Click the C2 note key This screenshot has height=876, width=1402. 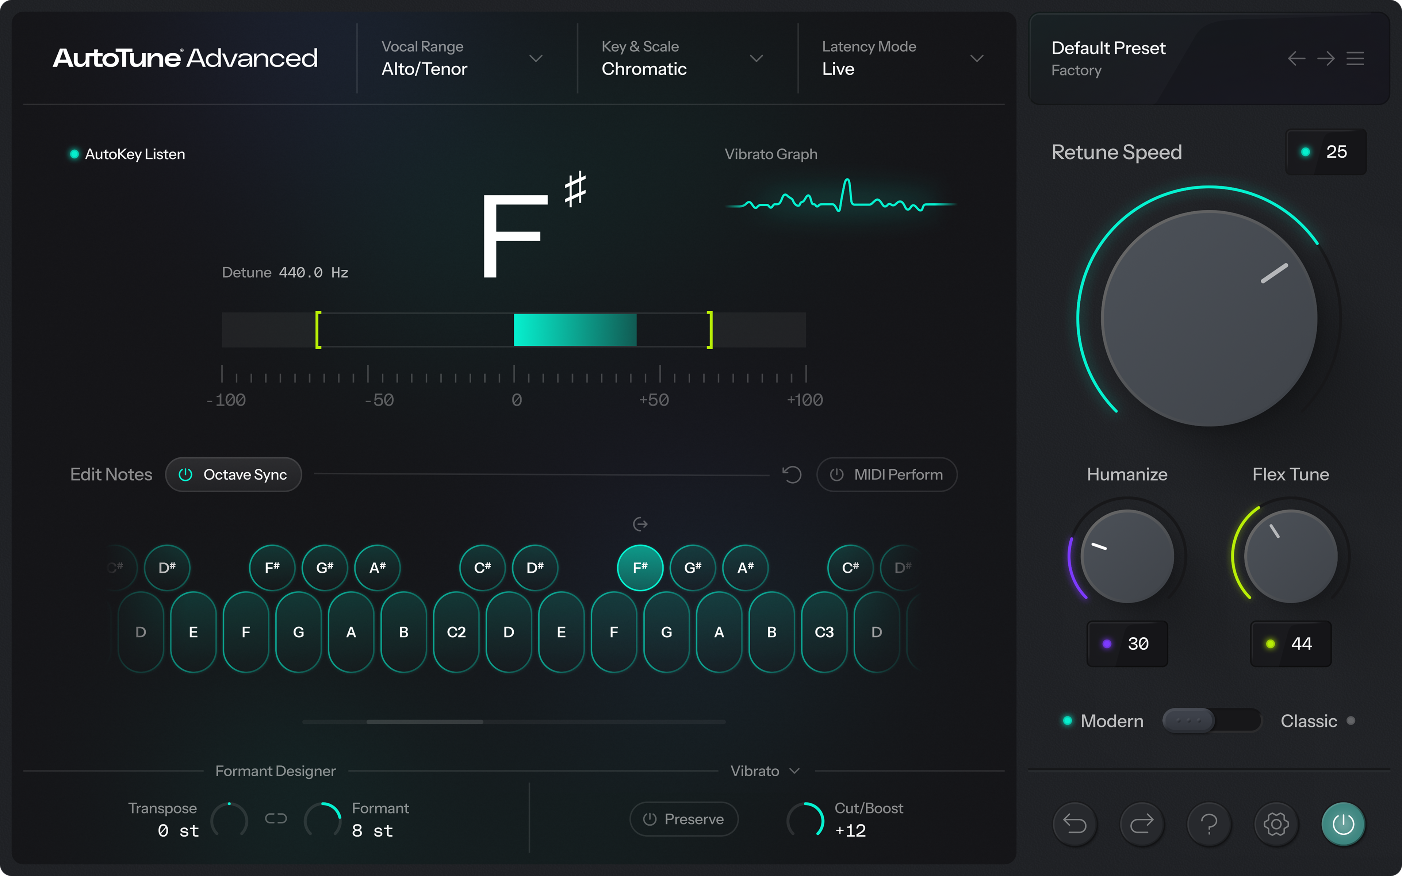coord(456,631)
